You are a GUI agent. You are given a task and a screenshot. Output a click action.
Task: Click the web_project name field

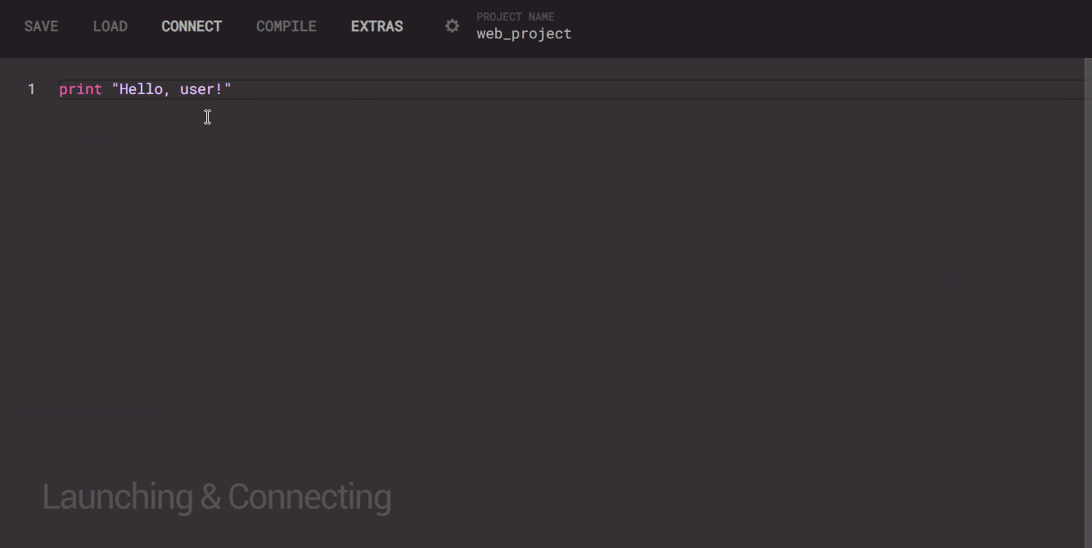523,34
